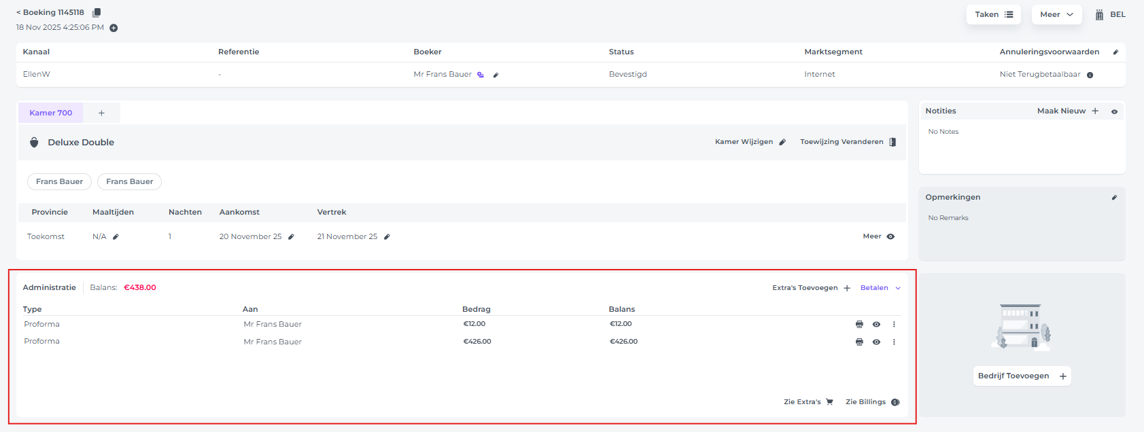Select the Kamer 700 tab

(x=51, y=113)
